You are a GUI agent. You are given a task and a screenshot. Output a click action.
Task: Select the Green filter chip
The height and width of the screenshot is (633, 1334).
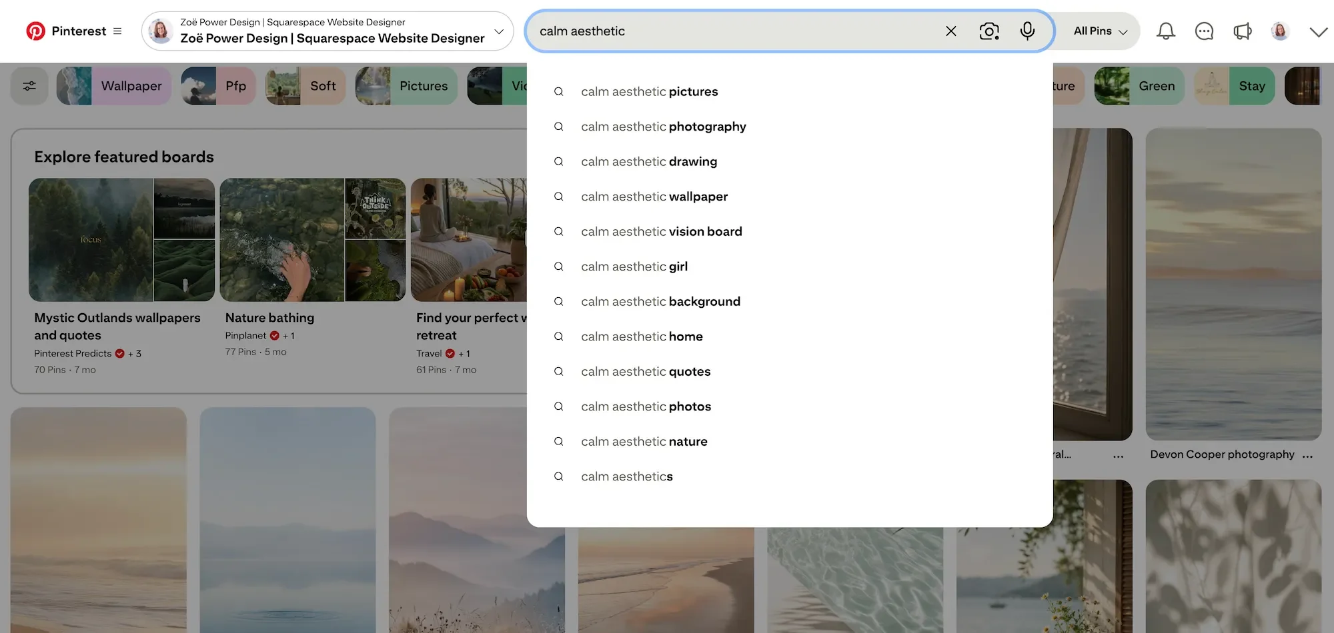point(1139,86)
